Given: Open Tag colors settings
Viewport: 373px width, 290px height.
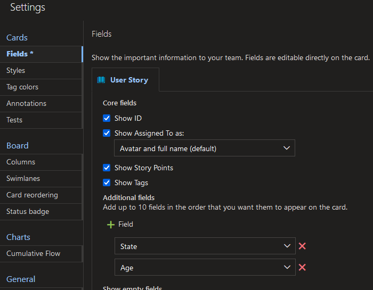Looking at the screenshot, I should click(41, 87).
